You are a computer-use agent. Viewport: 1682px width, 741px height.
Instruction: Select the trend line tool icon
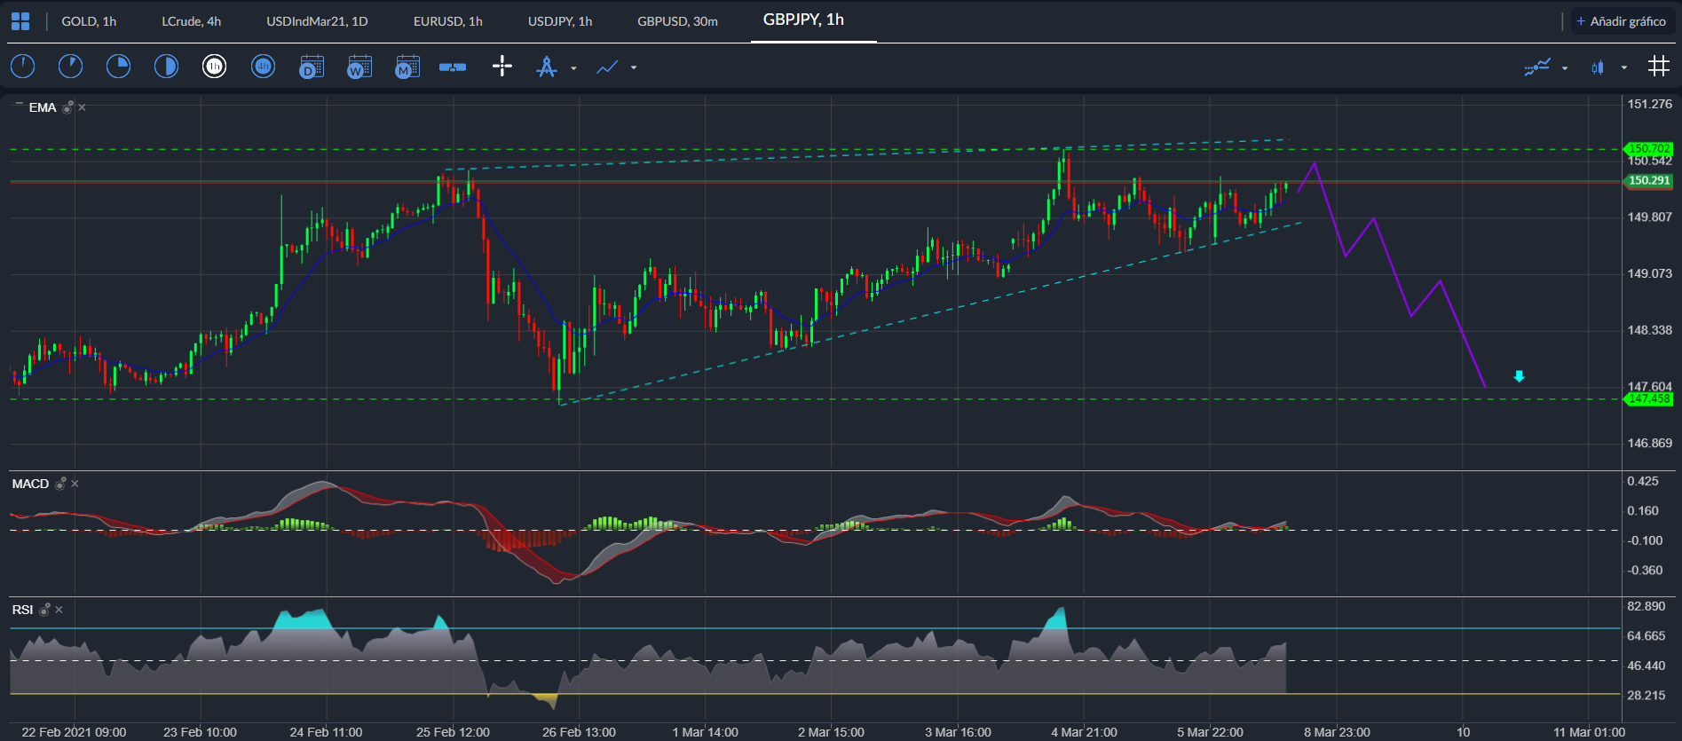pyautogui.click(x=607, y=67)
